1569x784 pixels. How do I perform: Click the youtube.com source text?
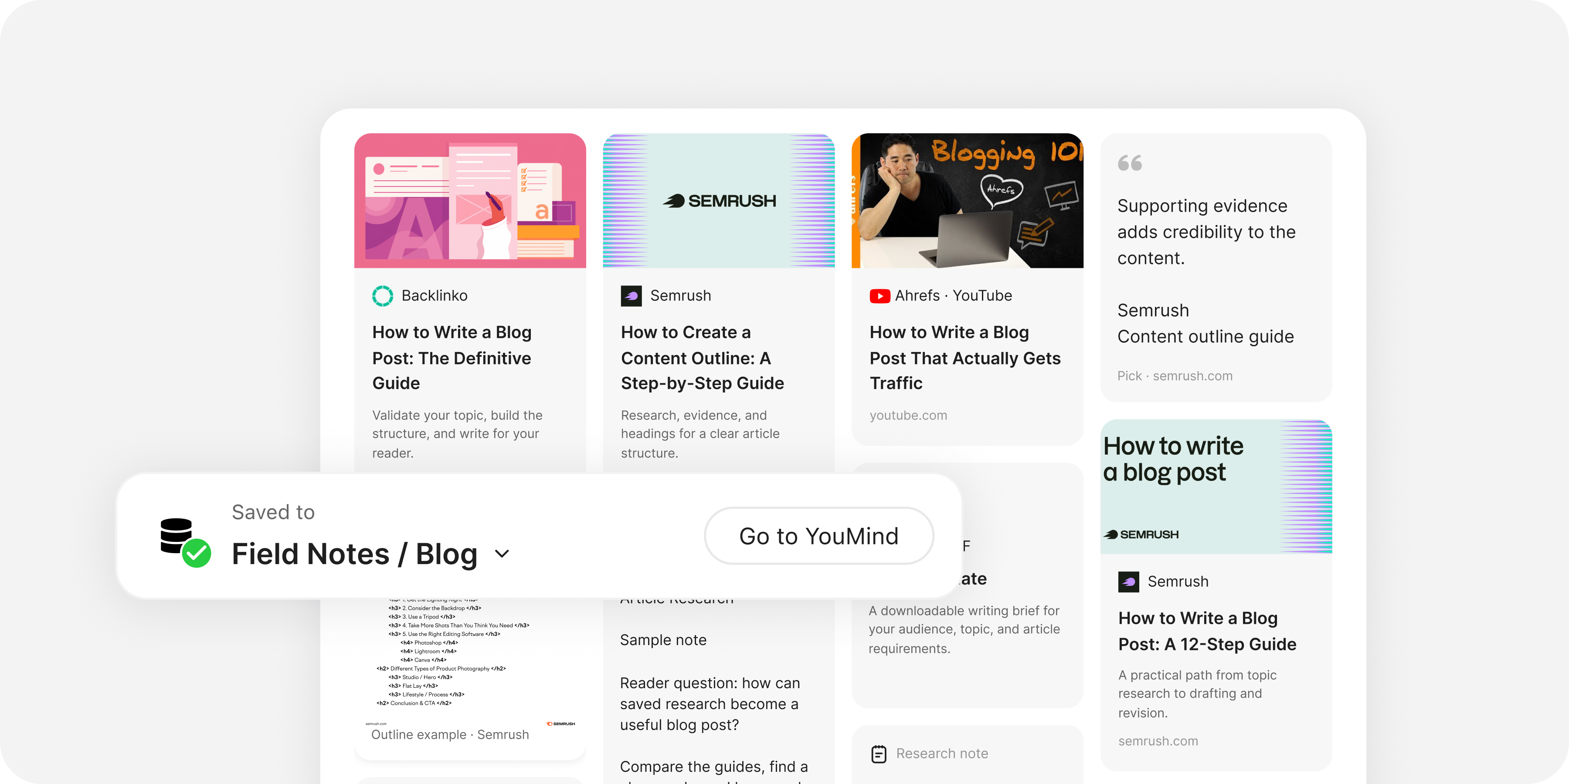(x=908, y=415)
